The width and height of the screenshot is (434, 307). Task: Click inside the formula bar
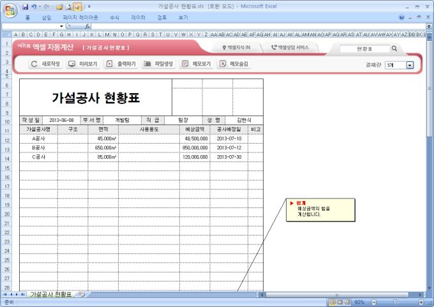pyautogui.click(x=258, y=26)
